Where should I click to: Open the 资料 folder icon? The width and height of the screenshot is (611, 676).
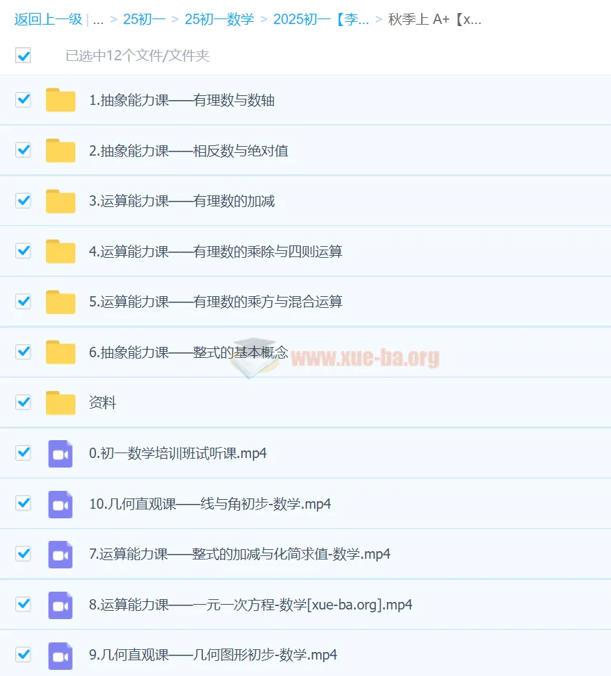[60, 402]
